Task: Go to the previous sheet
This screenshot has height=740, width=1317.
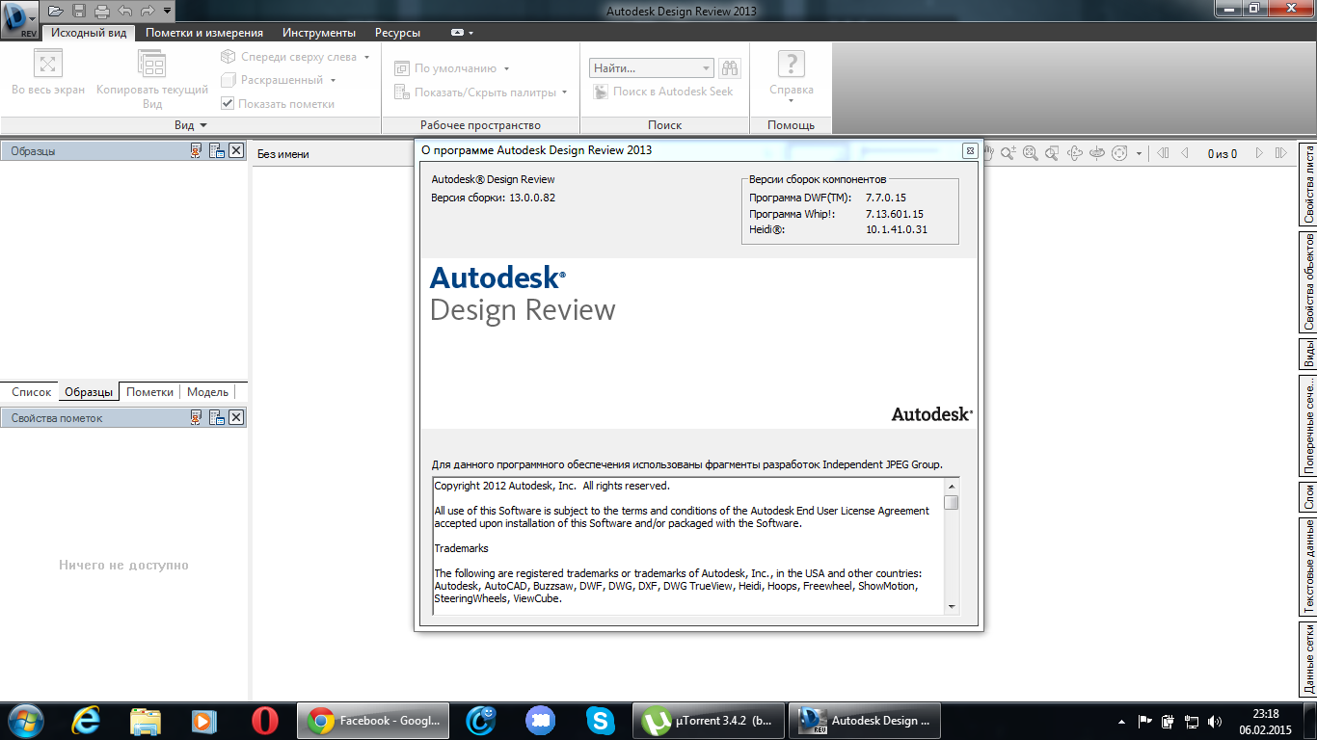Action: (x=1185, y=152)
